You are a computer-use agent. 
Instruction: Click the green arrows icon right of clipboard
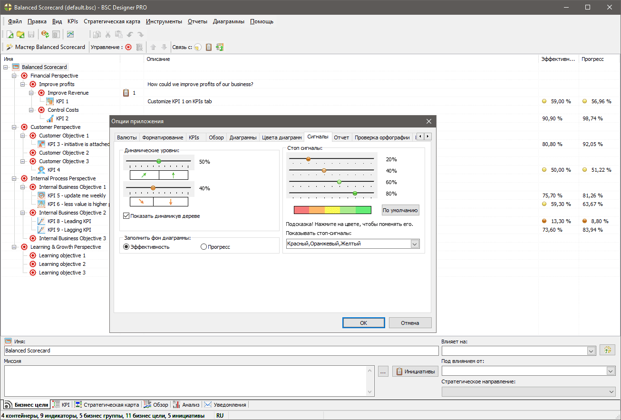coord(219,47)
